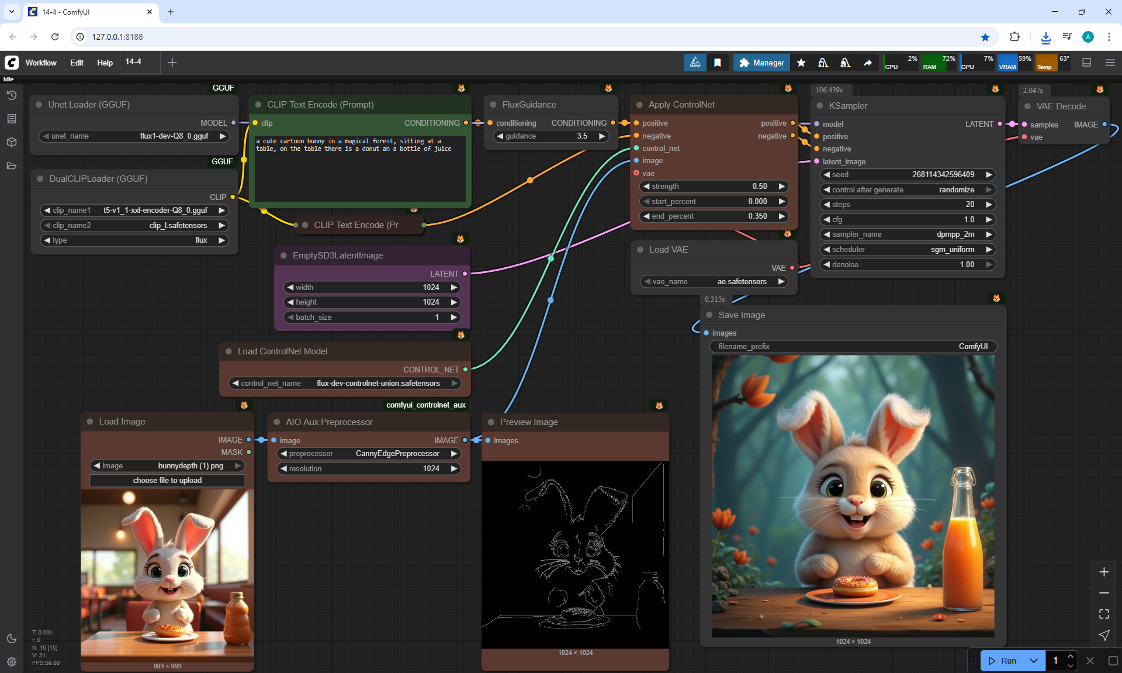1122x673 pixels.
Task: Click the choose file to upload button
Action: [x=167, y=481]
